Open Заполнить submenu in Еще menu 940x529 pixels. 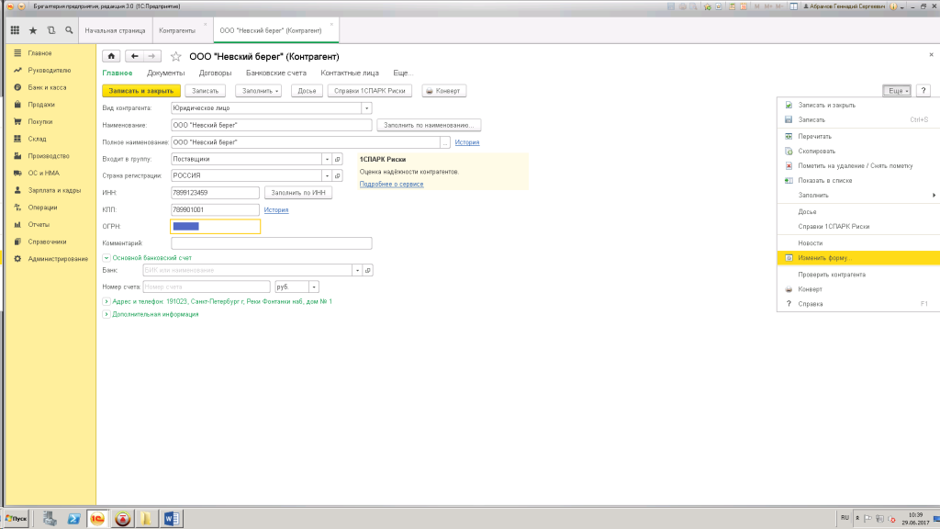coord(858,195)
